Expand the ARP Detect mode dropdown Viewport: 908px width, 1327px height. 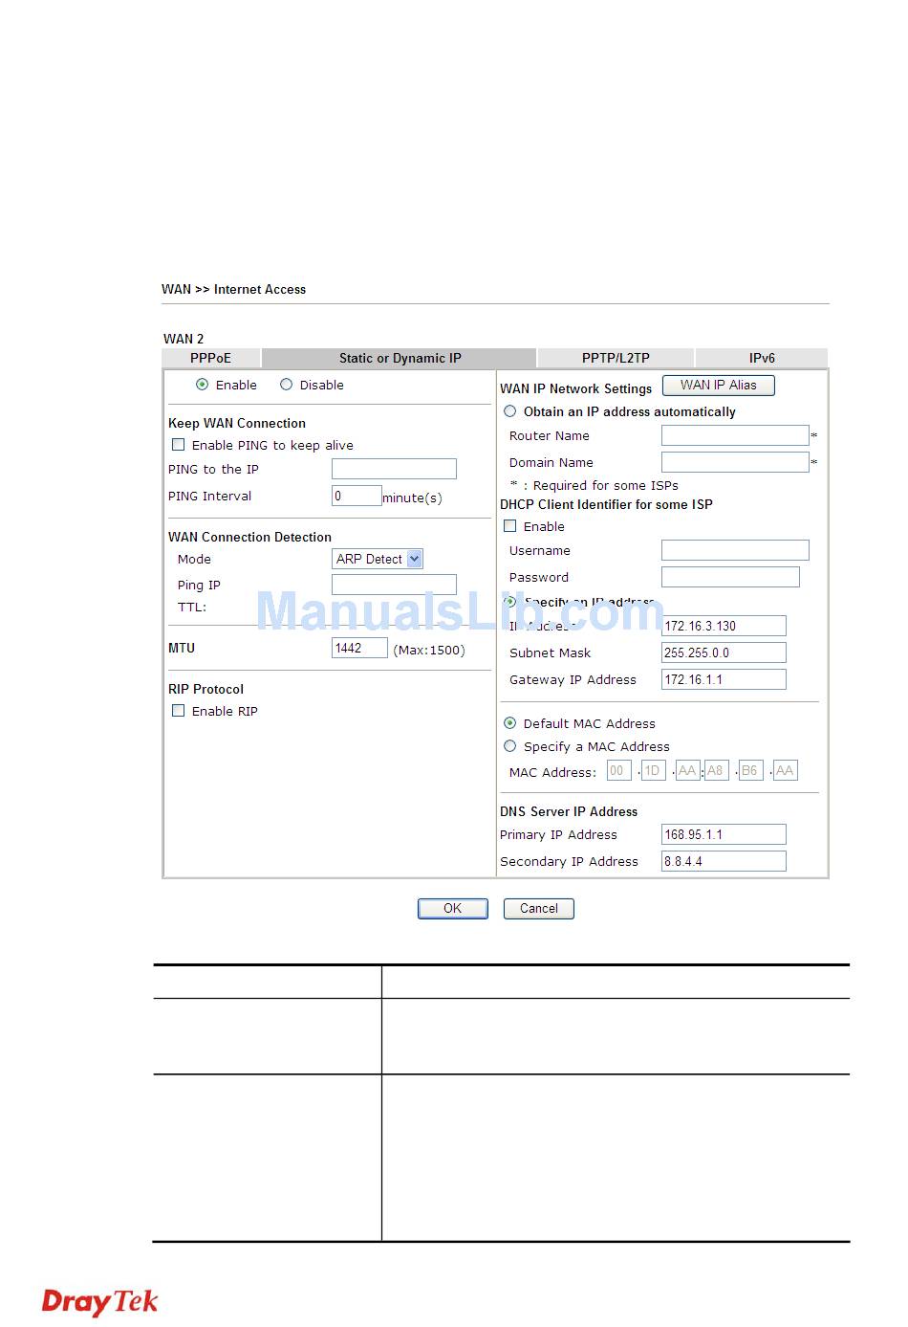point(414,559)
